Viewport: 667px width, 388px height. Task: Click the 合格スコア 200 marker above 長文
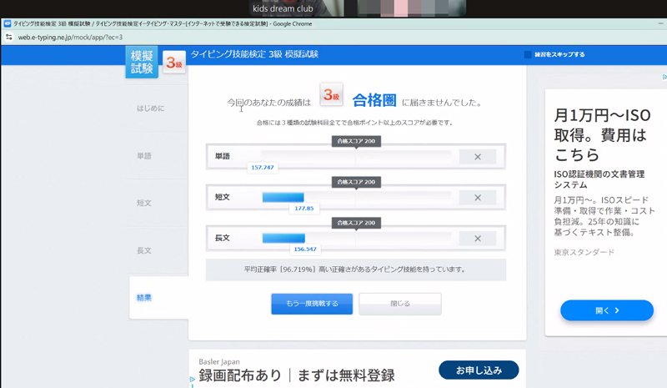tap(357, 223)
